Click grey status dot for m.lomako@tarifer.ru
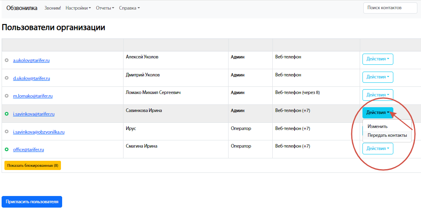The height and width of the screenshot is (212, 421). click(x=6, y=96)
